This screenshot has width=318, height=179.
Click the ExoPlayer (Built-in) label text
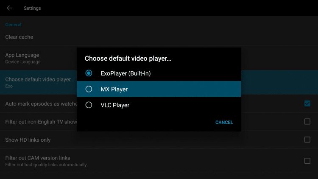tap(126, 73)
